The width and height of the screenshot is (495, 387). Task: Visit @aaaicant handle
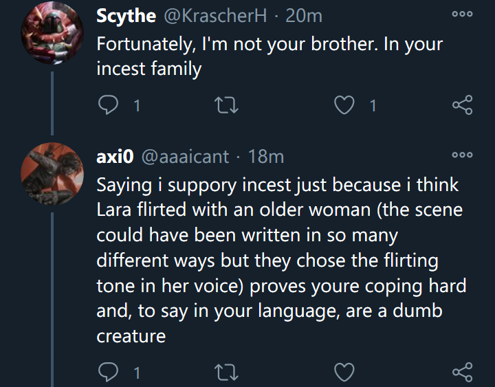(186, 157)
